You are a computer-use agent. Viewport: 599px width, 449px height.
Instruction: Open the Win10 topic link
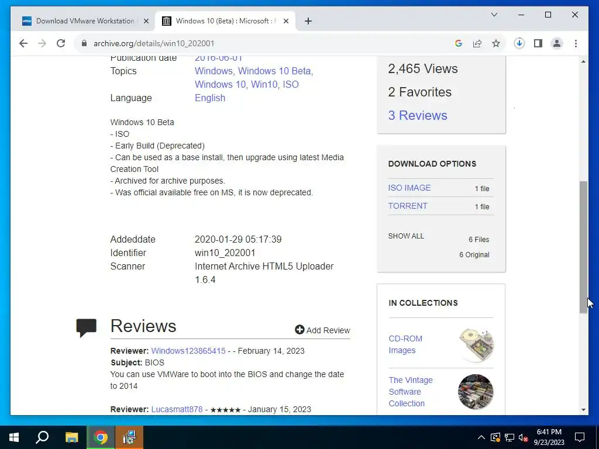pos(265,84)
